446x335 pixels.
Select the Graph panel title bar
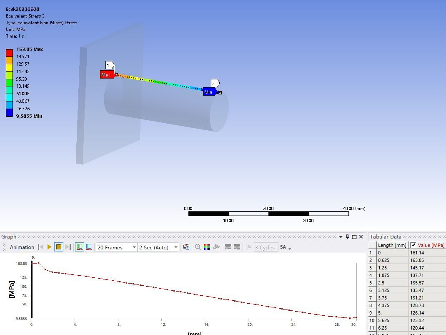[8, 236]
